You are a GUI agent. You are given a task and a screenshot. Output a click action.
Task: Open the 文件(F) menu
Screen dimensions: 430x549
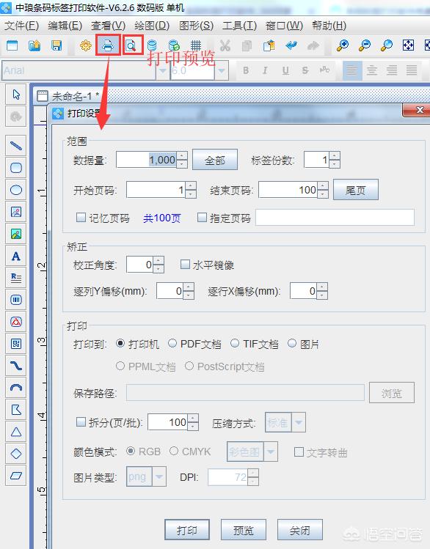pos(22,26)
